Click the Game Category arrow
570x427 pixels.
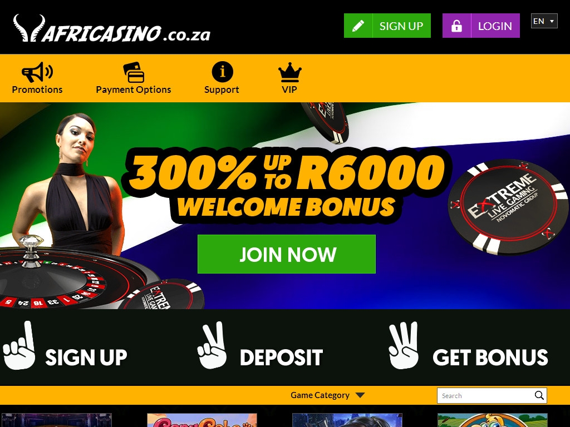click(x=360, y=395)
